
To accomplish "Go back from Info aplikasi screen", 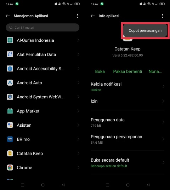I will 93,16.
